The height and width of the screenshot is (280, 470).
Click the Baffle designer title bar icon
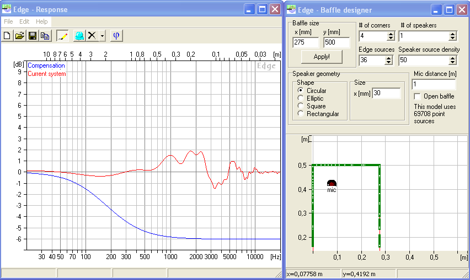point(291,9)
